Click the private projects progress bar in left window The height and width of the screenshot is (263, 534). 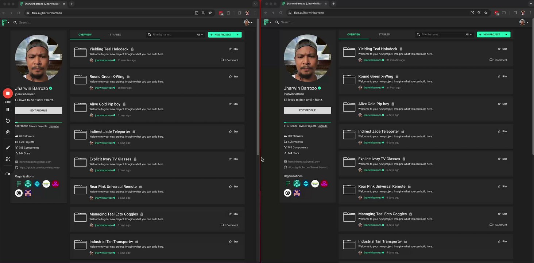(x=39, y=122)
